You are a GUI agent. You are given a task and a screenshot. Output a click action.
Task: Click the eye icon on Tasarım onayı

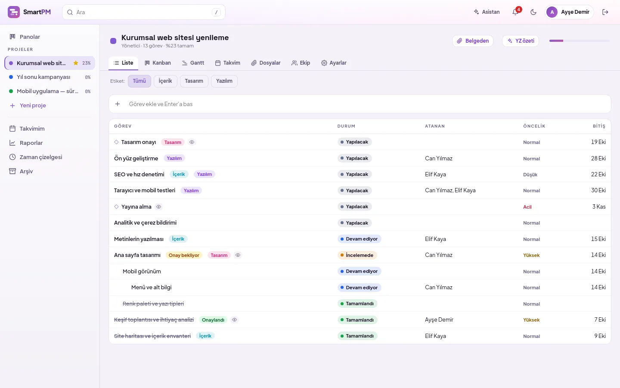[192, 142]
